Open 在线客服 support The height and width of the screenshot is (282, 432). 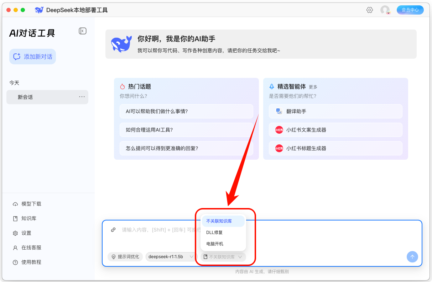31,248
